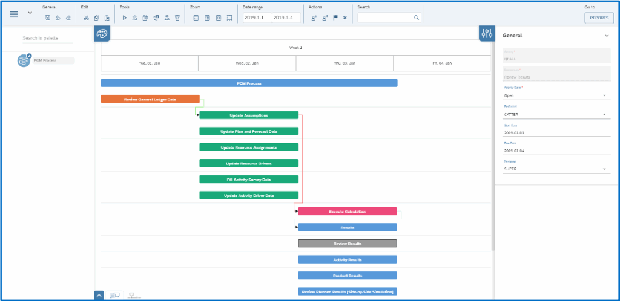This screenshot has width=620, height=301.
Task: Open the properties panel sliders icon
Action: pyautogui.click(x=486, y=34)
